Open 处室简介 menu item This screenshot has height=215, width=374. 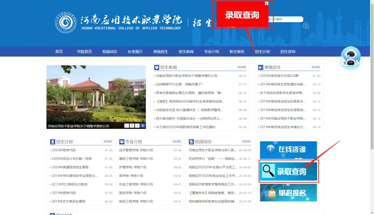pos(135,52)
